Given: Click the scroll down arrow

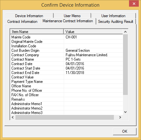Looking at the screenshot, I should (x=125, y=112).
